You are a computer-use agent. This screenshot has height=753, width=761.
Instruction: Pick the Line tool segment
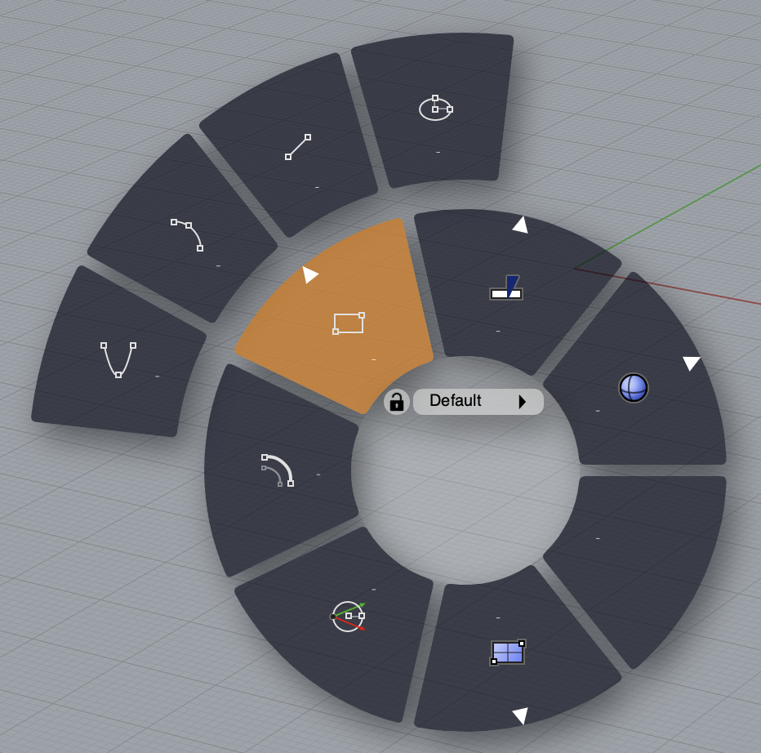point(297,147)
